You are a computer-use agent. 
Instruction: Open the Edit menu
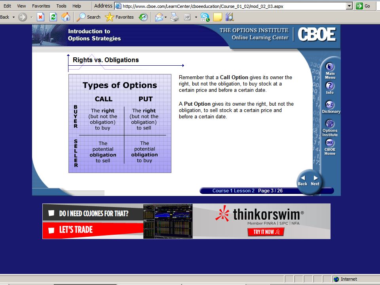click(x=7, y=6)
